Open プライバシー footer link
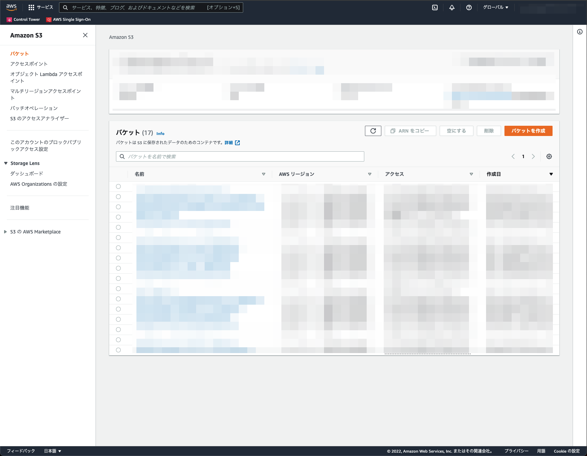587x456 pixels. pyautogui.click(x=516, y=451)
